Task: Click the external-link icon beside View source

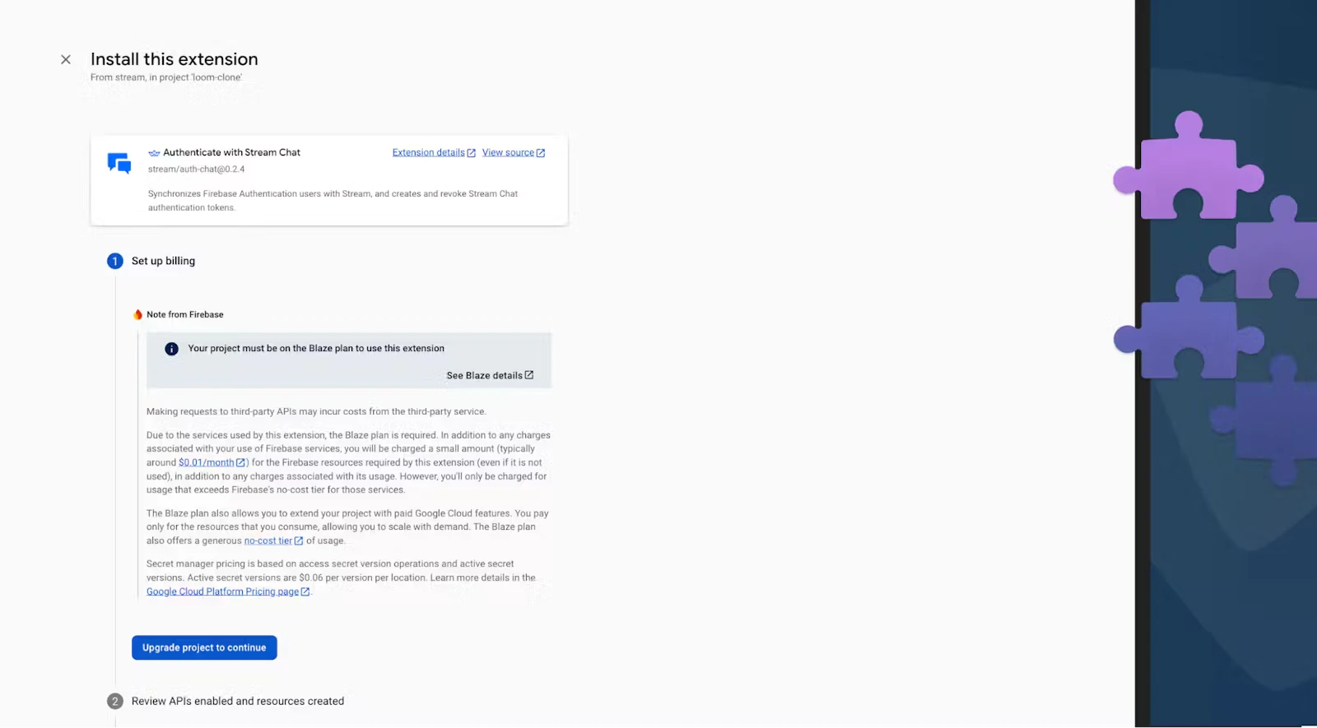Action: tap(541, 153)
